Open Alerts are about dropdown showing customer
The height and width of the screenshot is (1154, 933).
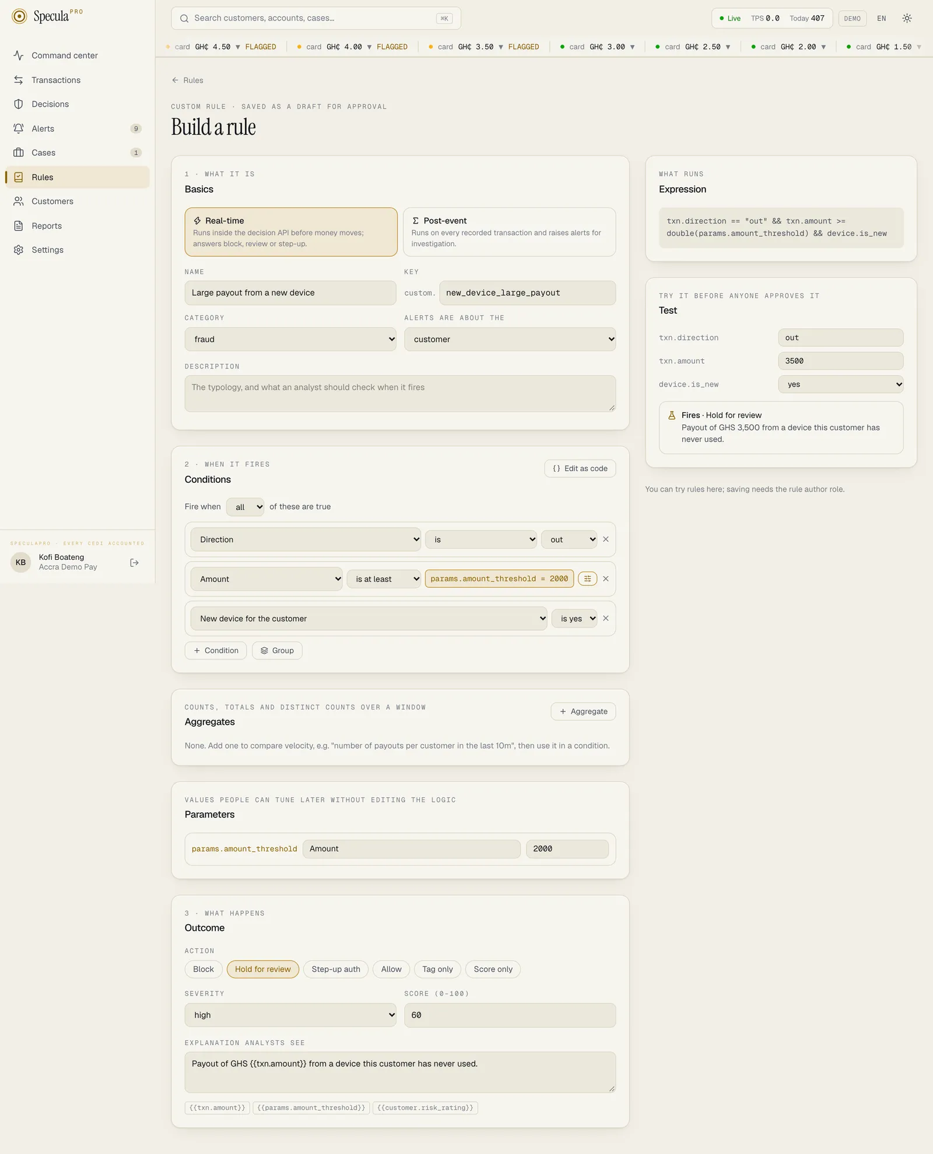pyautogui.click(x=510, y=339)
